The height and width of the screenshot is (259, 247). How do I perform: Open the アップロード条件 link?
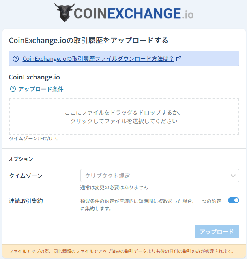tap(41, 89)
